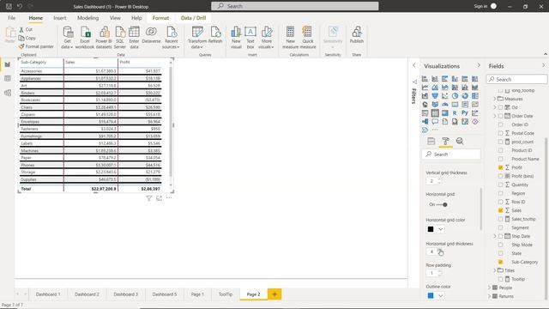Expand the Order Date hierarchy
This screenshot has height=309, width=549.
click(x=495, y=116)
